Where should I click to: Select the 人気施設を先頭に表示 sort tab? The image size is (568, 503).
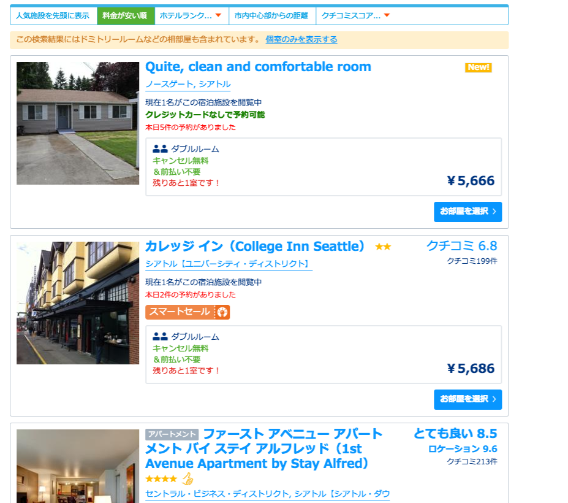[x=53, y=16]
